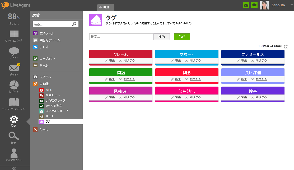Click the purple 障害 tag header
This screenshot has height=170, width=294.
tap(253, 91)
